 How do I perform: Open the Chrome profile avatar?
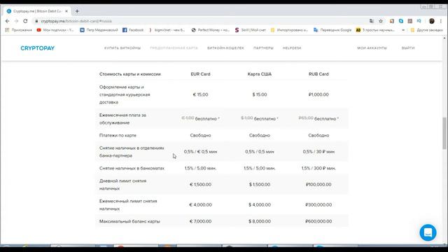pos(431,21)
